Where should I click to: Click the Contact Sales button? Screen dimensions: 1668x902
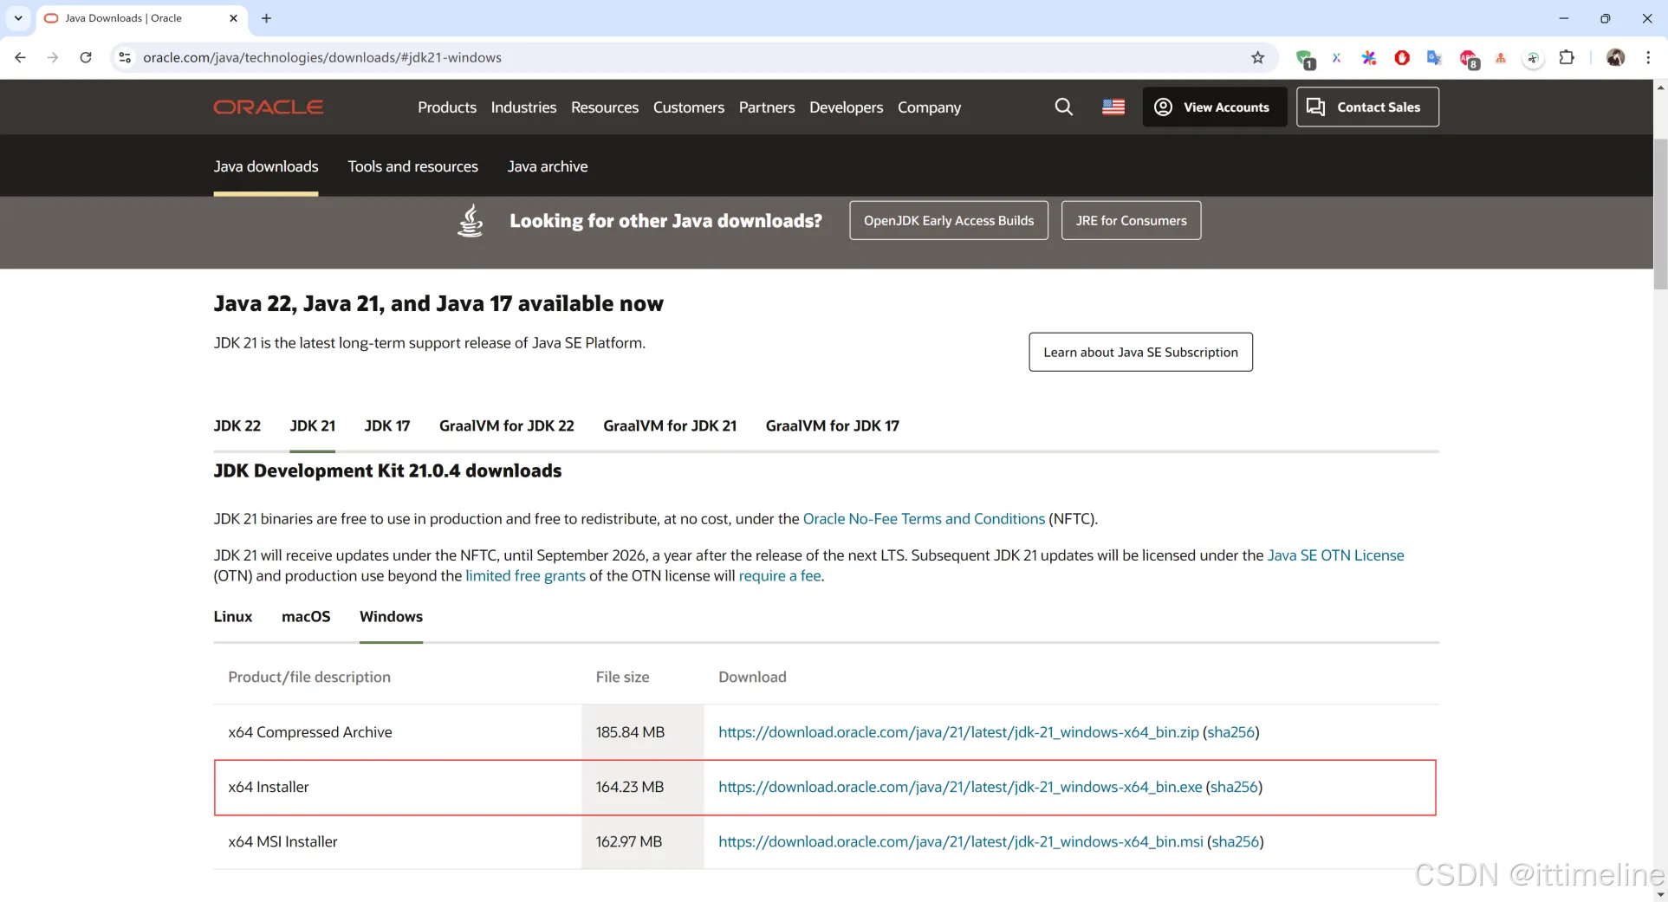tap(1367, 107)
